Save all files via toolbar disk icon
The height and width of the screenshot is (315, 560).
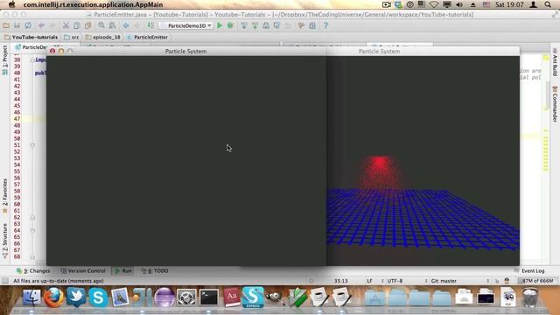17,25
